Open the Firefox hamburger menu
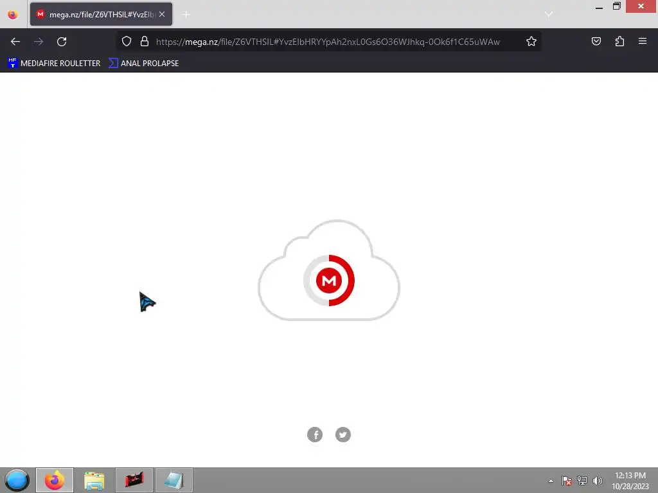The height and width of the screenshot is (493, 658). 643,41
